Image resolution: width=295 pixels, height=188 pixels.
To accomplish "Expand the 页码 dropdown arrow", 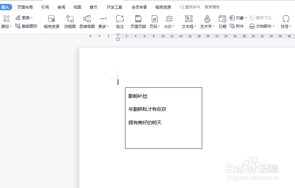I will [x=159, y=26].
